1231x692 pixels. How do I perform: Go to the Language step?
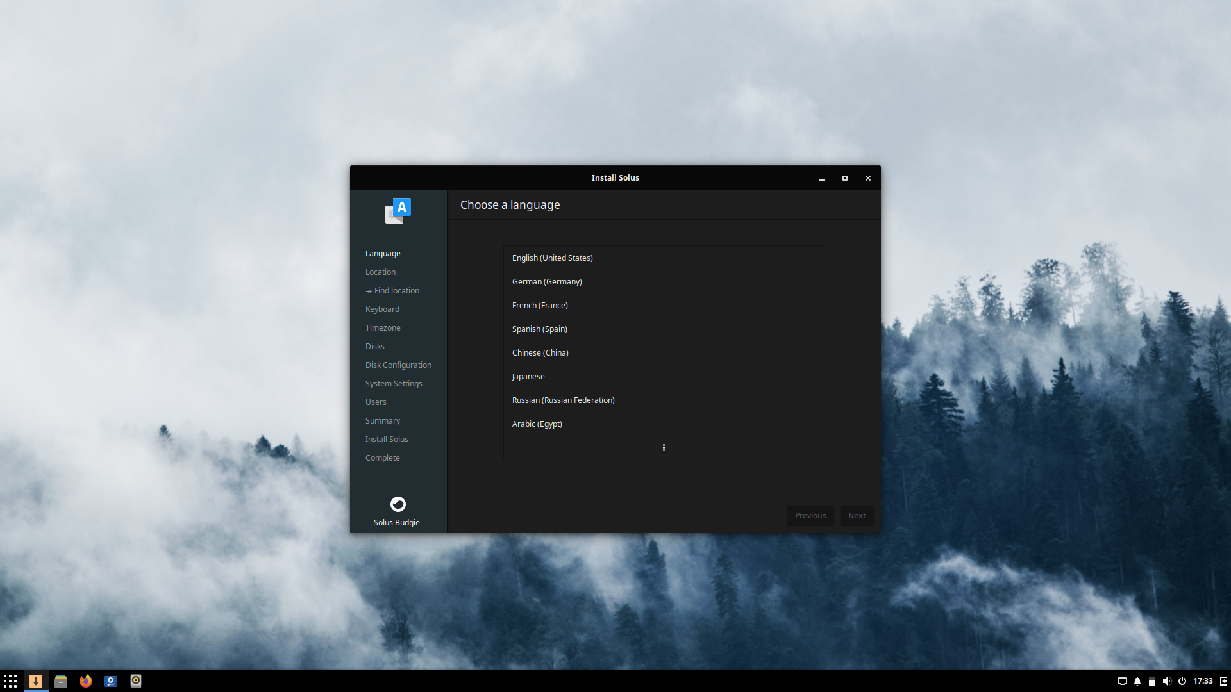point(383,254)
